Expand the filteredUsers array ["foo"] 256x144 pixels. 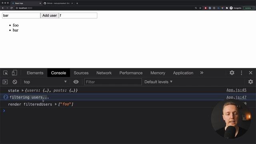(x=56, y=104)
